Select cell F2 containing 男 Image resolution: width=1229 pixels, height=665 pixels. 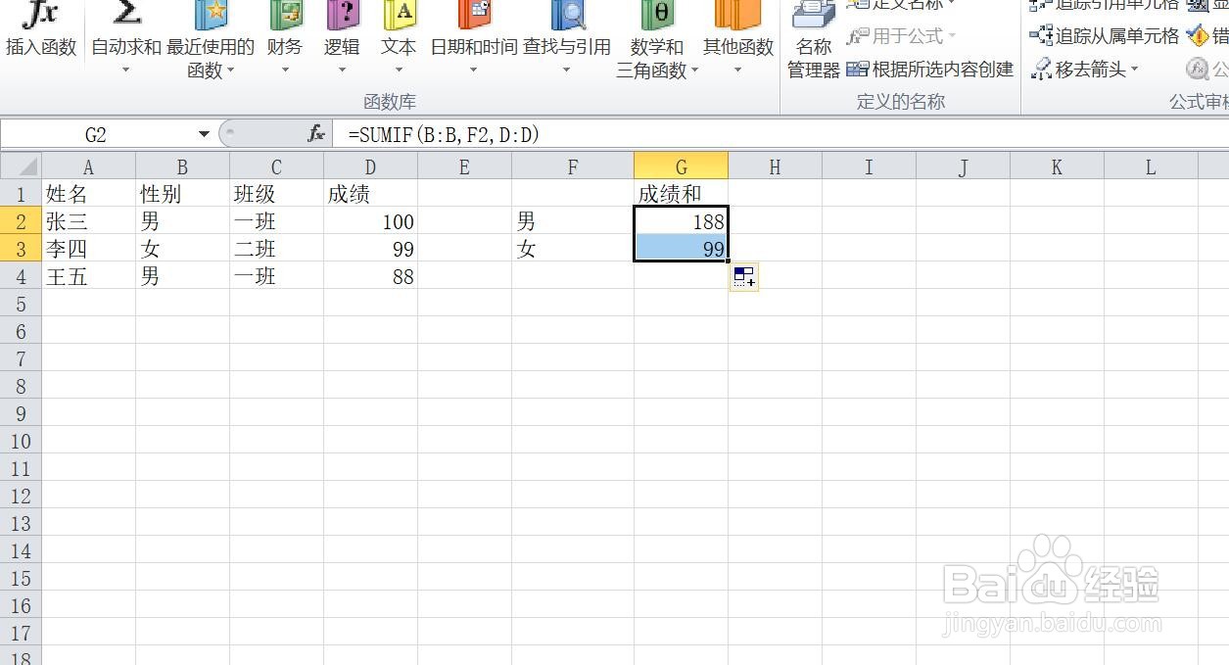coord(573,221)
